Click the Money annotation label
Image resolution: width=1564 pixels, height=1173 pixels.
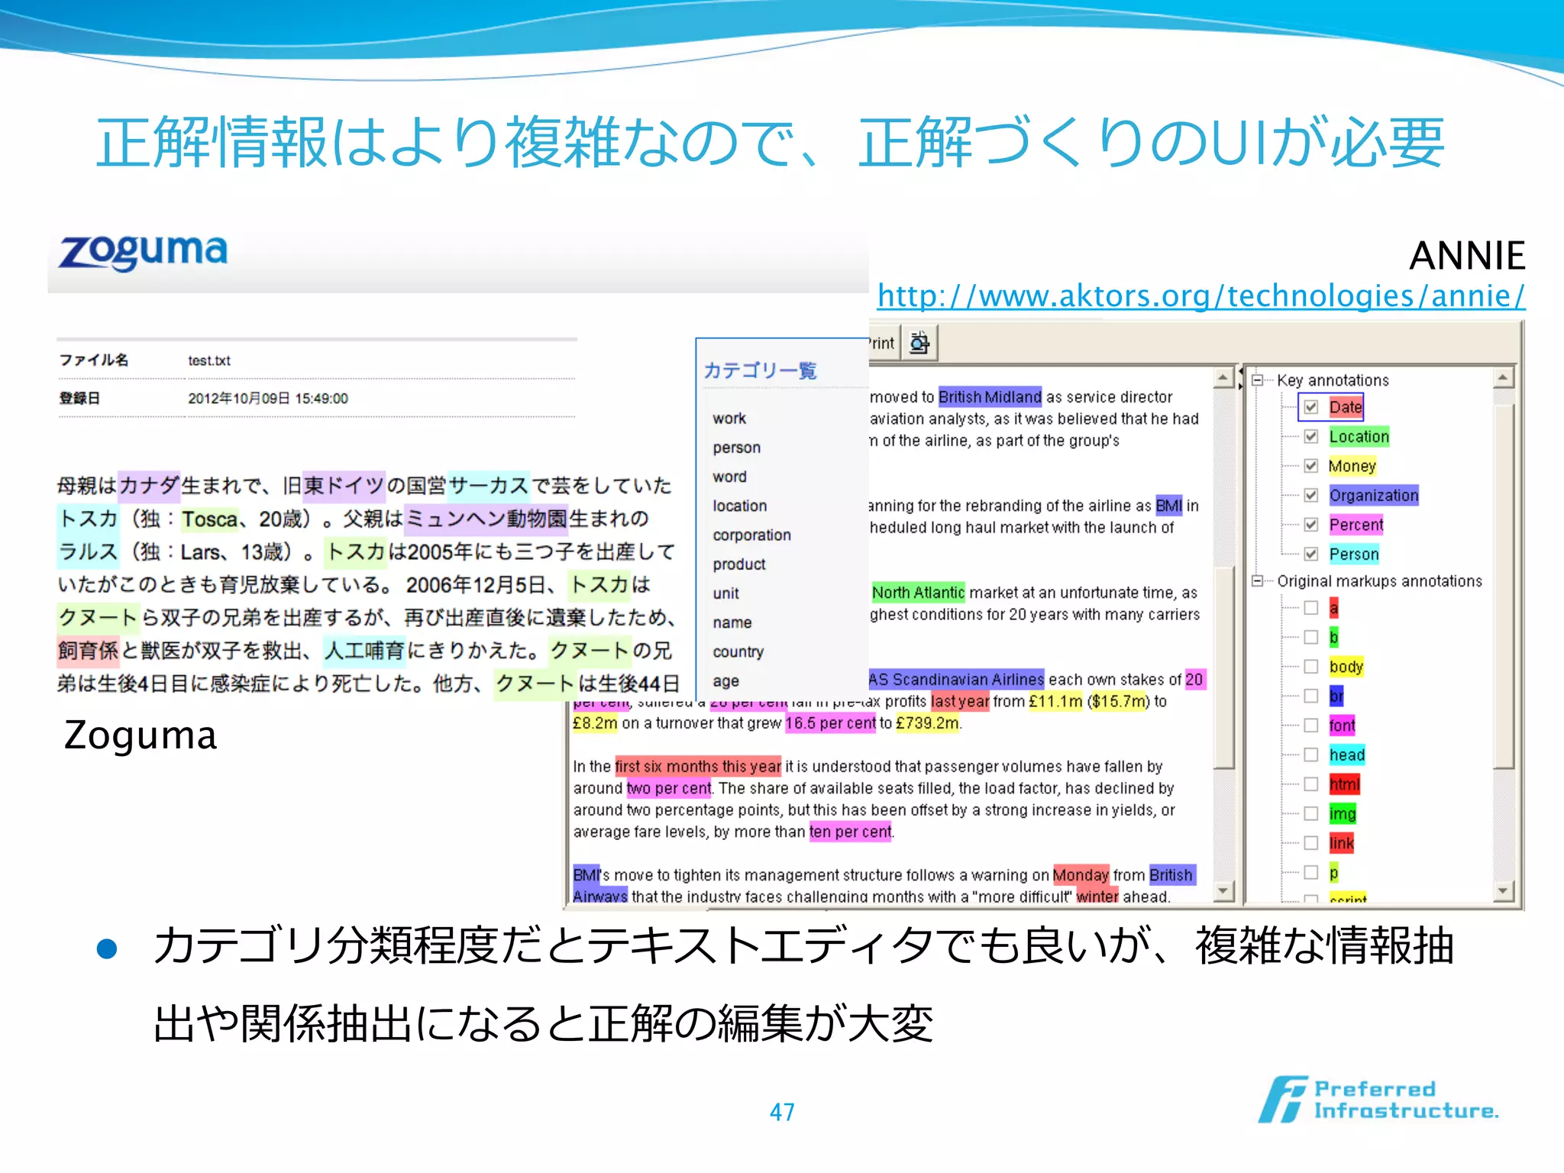[1352, 466]
